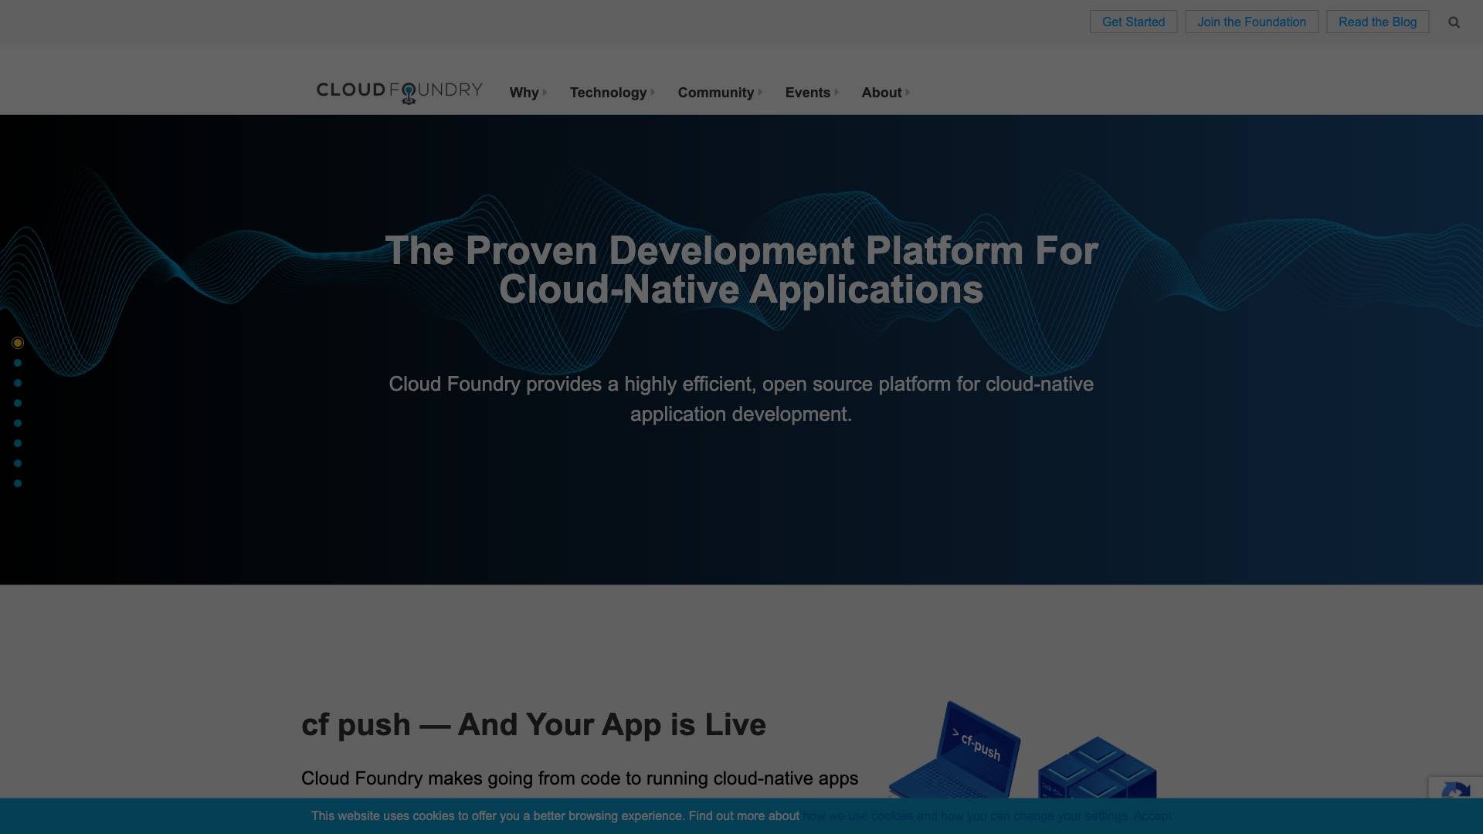Click the cf-push laptop illustration

(x=955, y=750)
